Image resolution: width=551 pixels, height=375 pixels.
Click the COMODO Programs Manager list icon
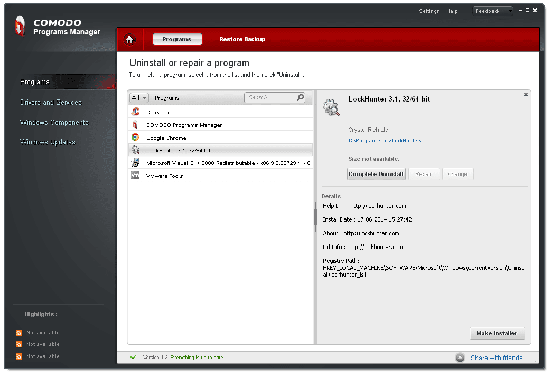point(135,124)
